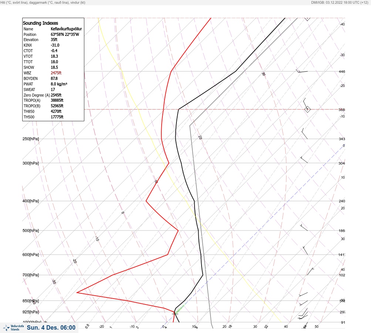Click the SWEAT value 17
371x333 pixels.
coord(53,90)
